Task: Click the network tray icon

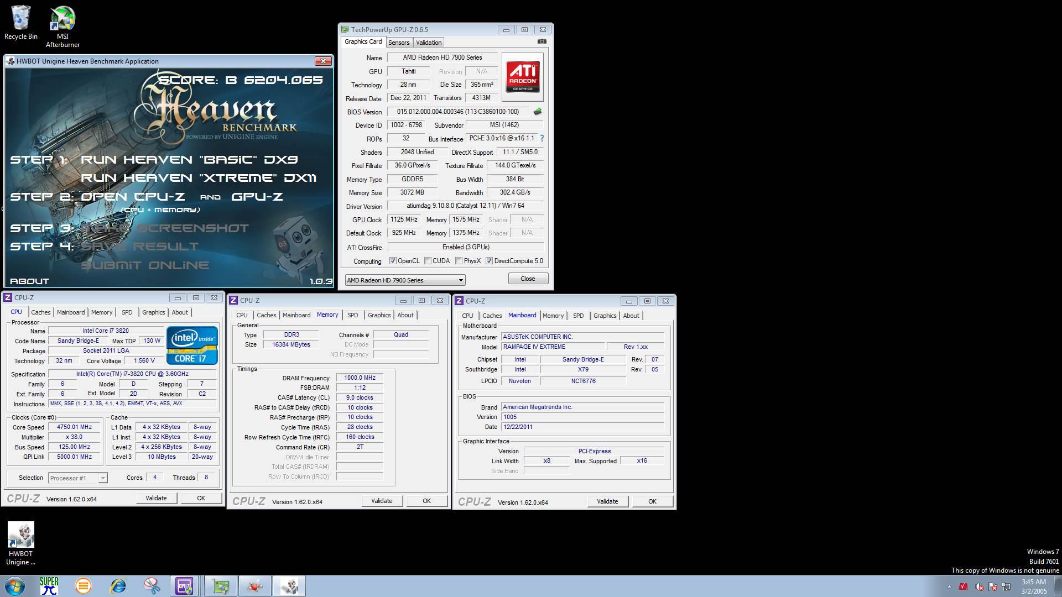Action: (x=1006, y=586)
